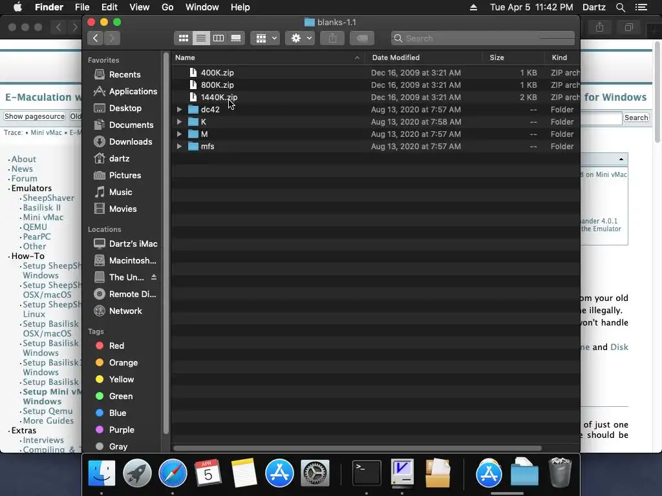Sort by Date Modified column
The width and height of the screenshot is (662, 496).
(x=424, y=57)
